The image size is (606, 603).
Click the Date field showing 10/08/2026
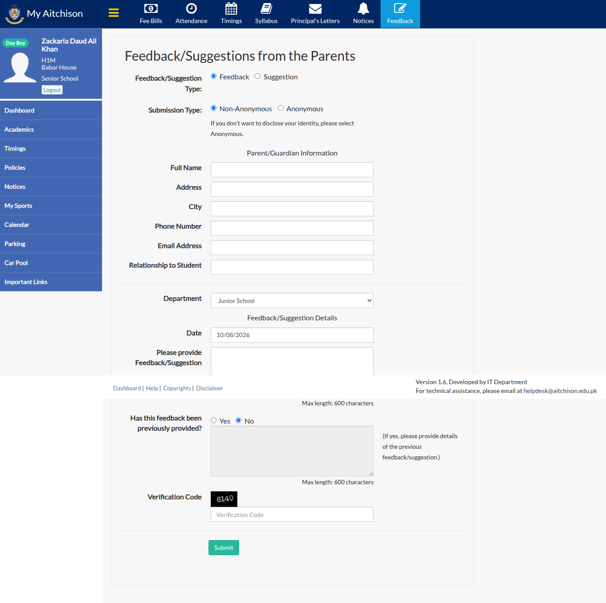[292, 335]
